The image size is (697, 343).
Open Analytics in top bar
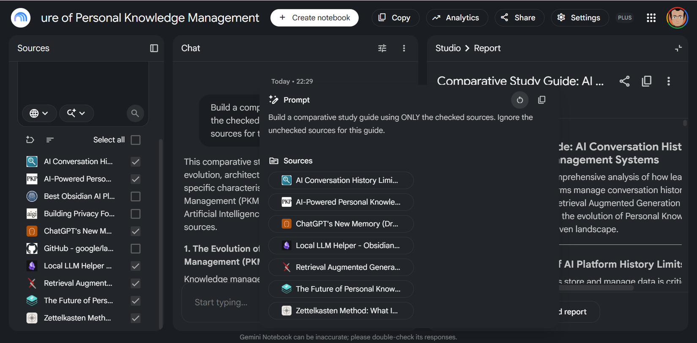457,18
